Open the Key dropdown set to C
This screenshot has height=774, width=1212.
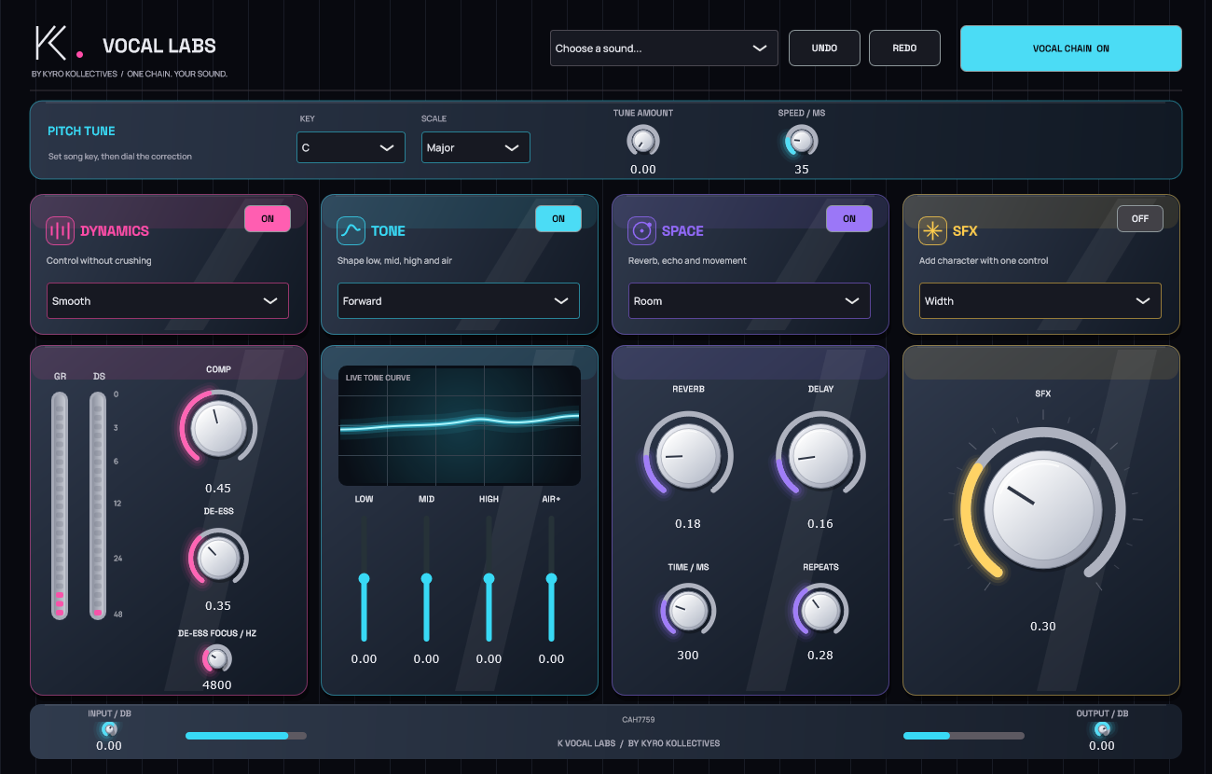coord(351,147)
